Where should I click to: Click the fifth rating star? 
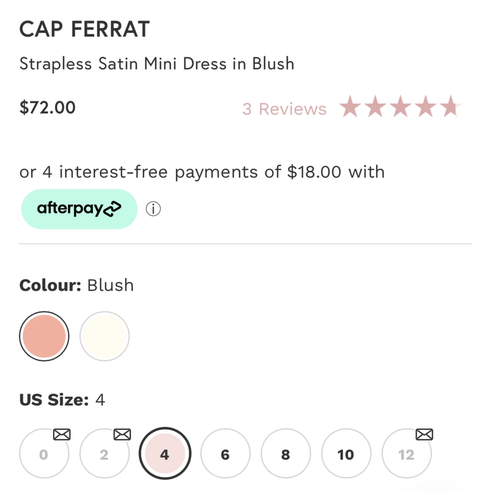click(x=450, y=106)
